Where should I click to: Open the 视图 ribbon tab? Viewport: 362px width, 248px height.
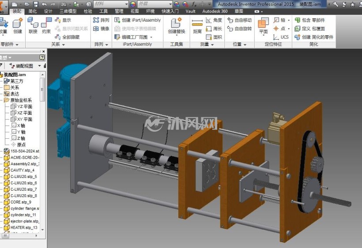tap(135, 11)
